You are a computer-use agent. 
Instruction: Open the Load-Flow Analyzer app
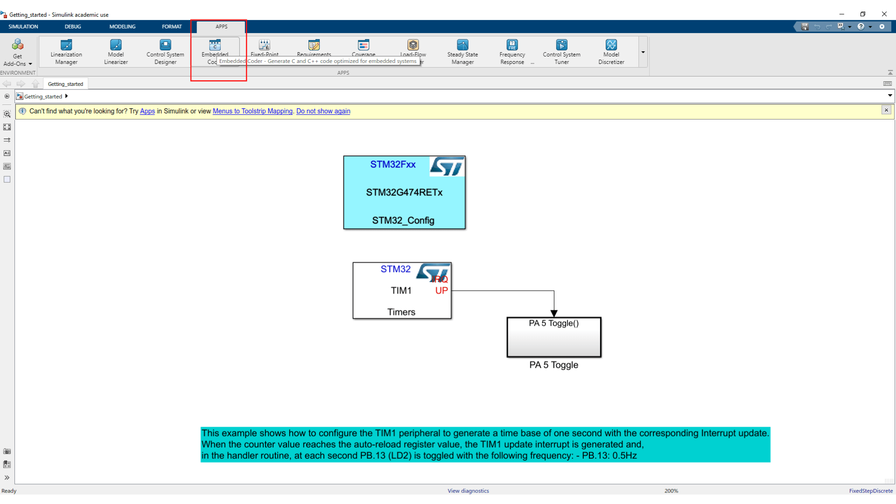pos(413,48)
